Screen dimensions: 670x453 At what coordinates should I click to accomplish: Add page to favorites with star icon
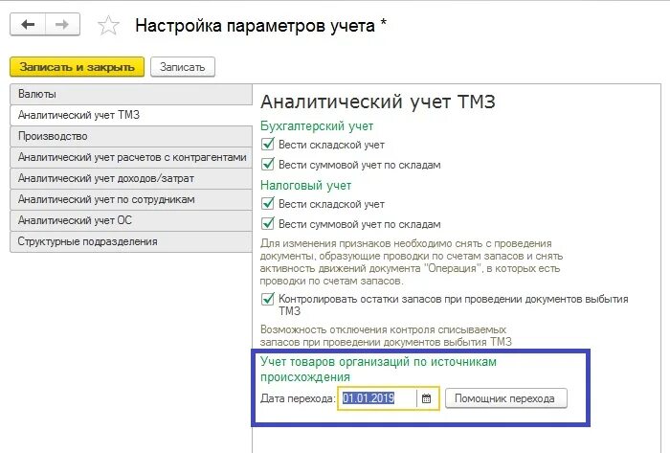pyautogui.click(x=108, y=26)
